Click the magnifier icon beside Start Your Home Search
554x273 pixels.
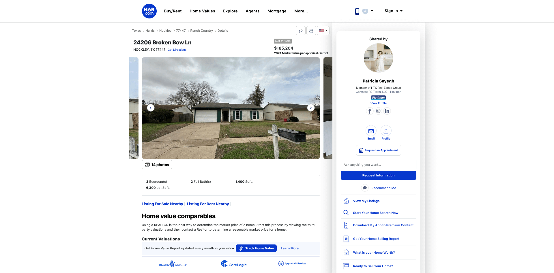(x=346, y=213)
